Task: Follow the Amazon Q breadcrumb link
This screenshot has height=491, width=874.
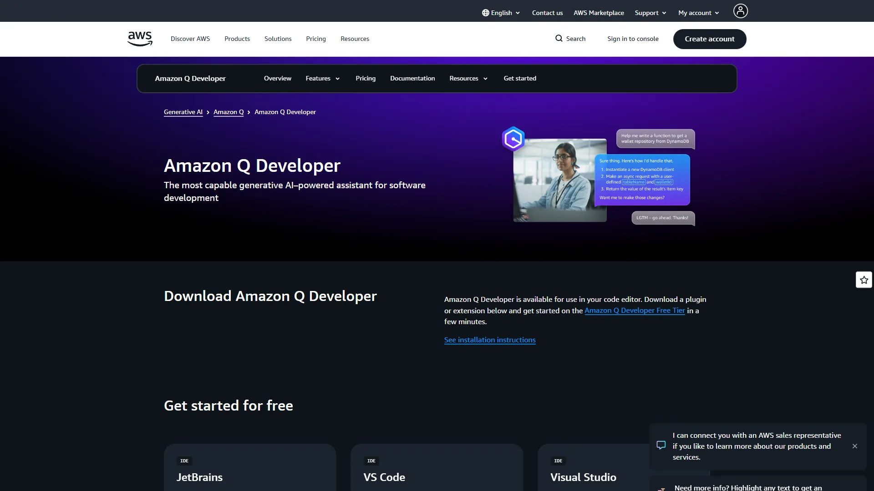Action: click(x=229, y=112)
